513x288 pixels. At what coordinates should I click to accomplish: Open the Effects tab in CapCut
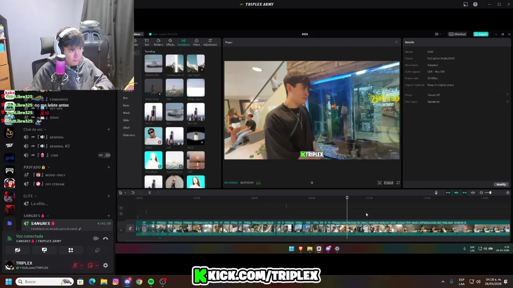(170, 42)
